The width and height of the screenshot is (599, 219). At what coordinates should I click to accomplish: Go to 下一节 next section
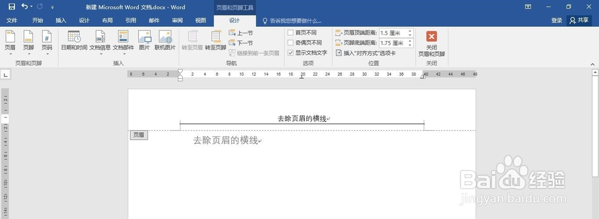point(241,43)
